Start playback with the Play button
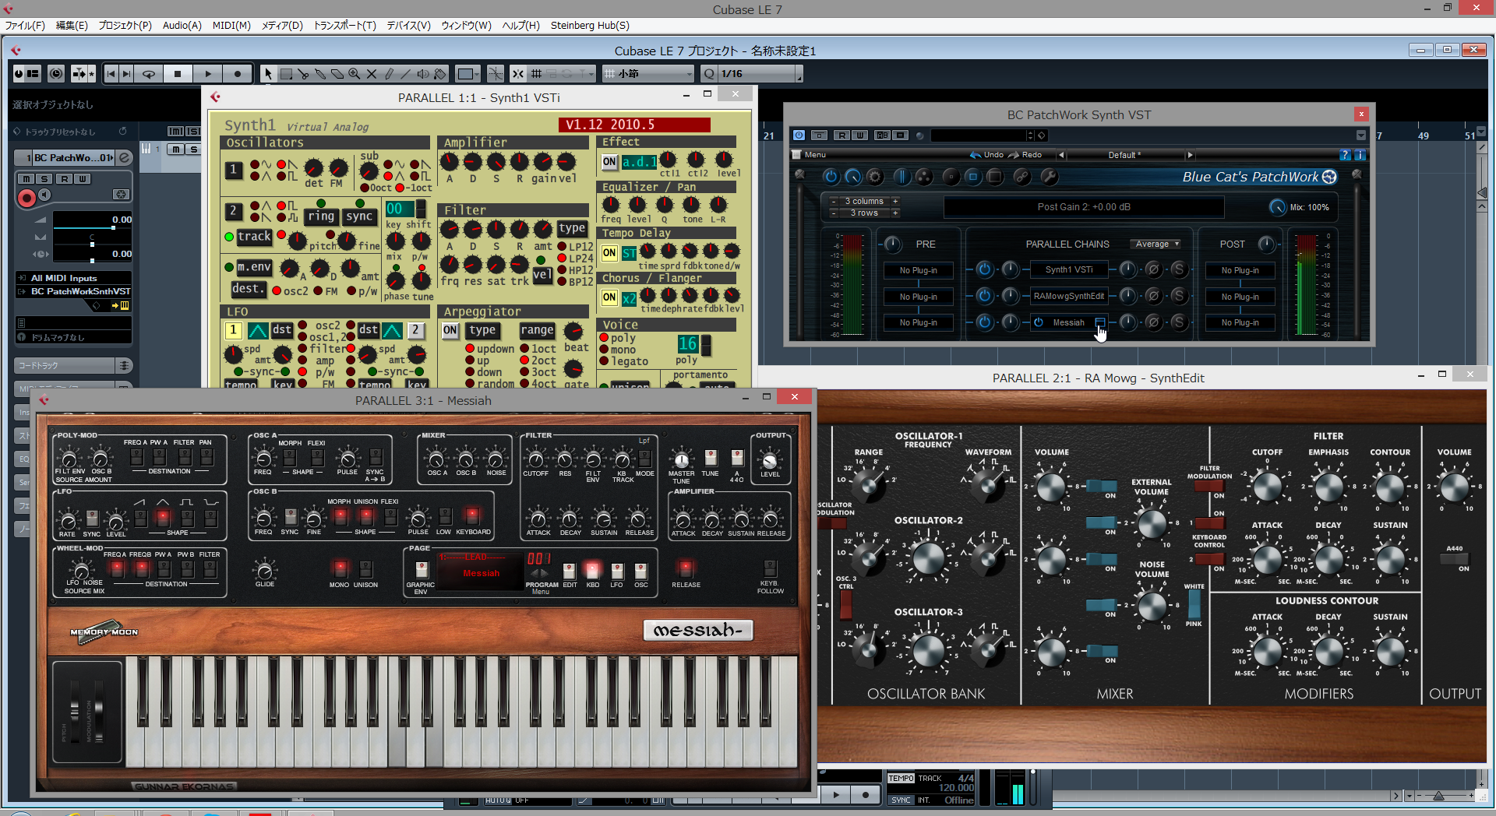This screenshot has height=816, width=1496. tap(208, 74)
